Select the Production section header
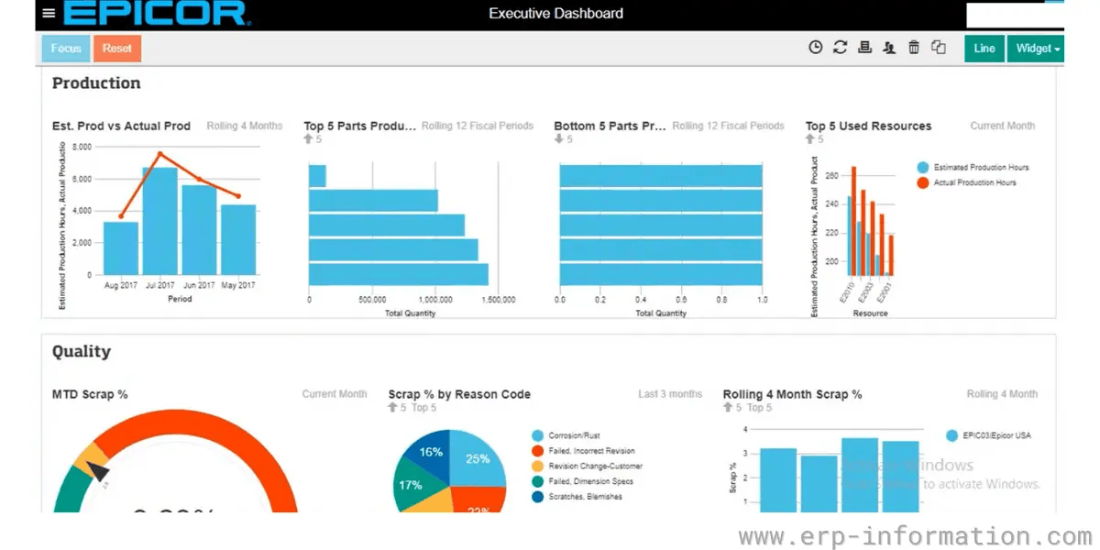Screen dimensions: 1100x550 pyautogui.click(x=96, y=82)
